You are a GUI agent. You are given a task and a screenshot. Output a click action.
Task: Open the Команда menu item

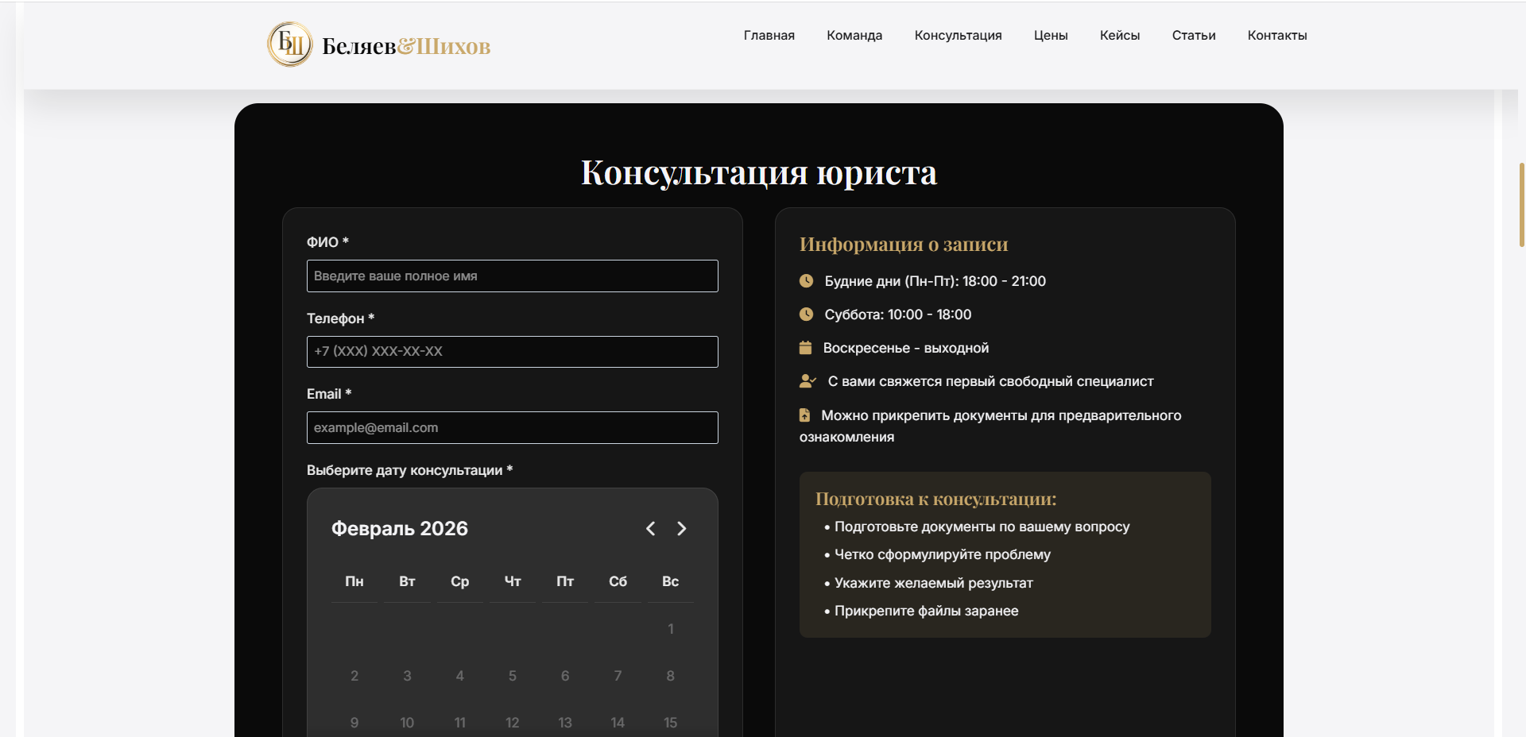854,36
